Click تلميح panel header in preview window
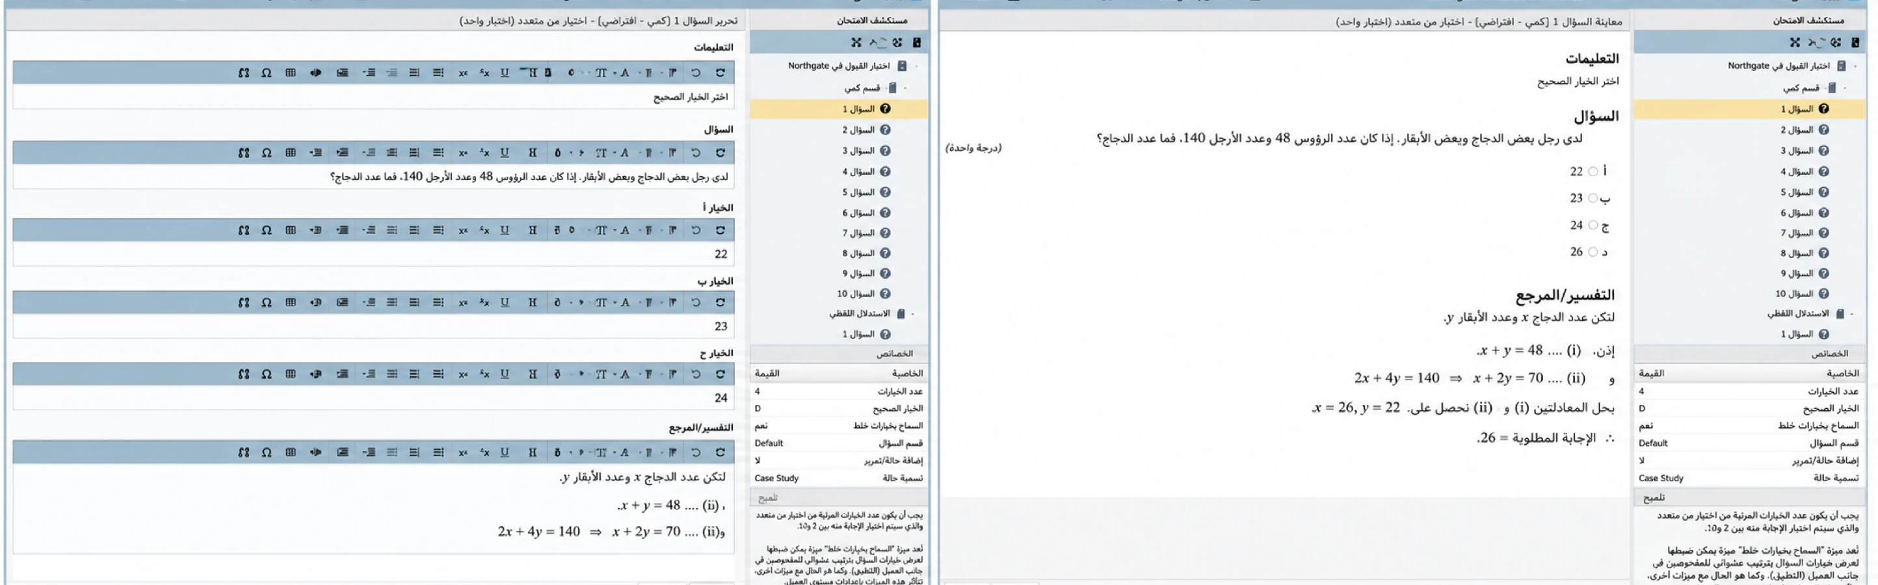The width and height of the screenshot is (1878, 585). 1750,498
